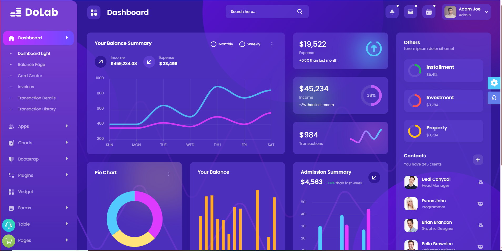
Task: Click the add contact plus button
Action: pos(478,160)
